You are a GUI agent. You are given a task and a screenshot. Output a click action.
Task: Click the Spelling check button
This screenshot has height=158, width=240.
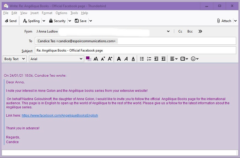tap(31, 21)
